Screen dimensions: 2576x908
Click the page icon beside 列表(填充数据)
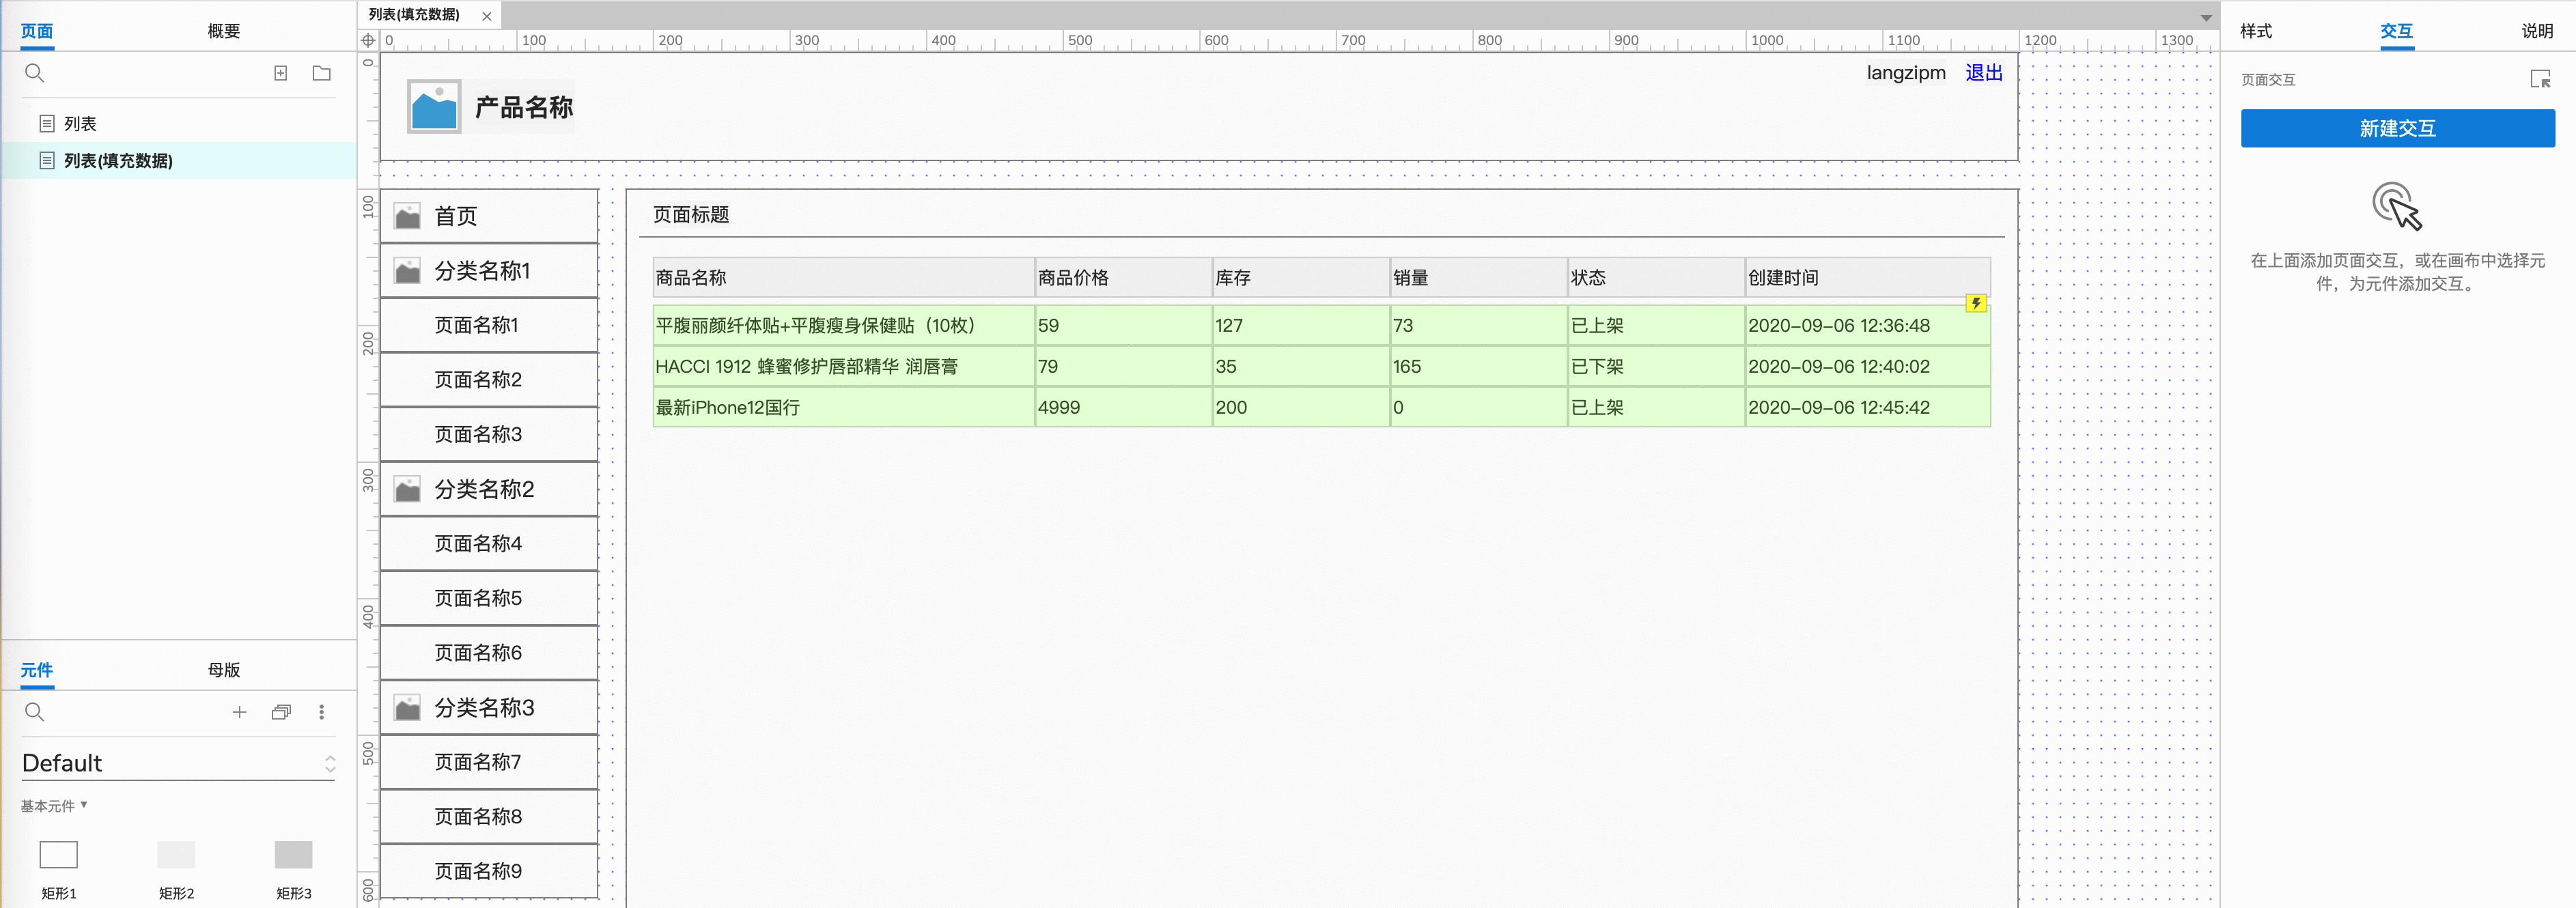[x=46, y=160]
